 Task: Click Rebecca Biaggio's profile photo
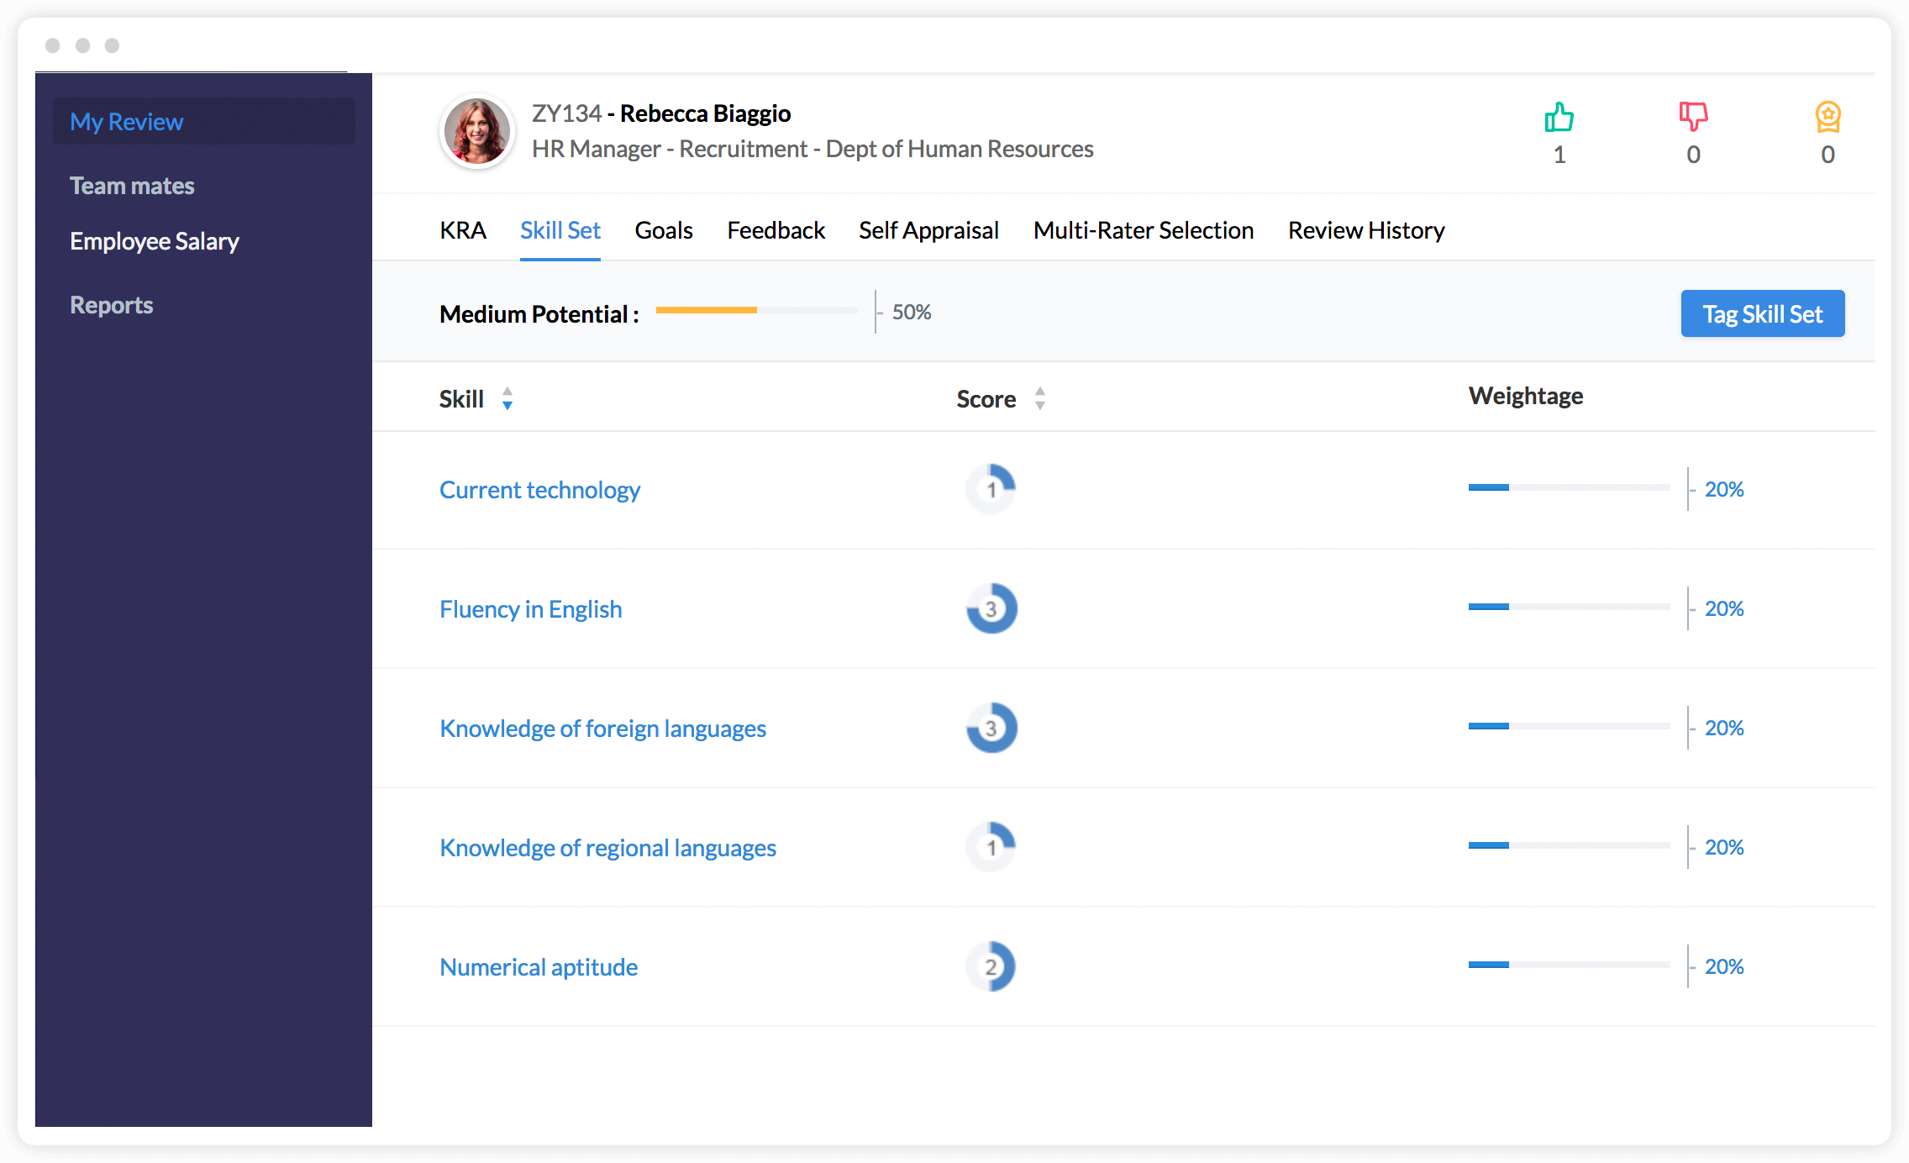coord(477,132)
